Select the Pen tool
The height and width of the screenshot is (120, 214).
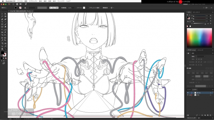pyautogui.click(x=2, y=19)
